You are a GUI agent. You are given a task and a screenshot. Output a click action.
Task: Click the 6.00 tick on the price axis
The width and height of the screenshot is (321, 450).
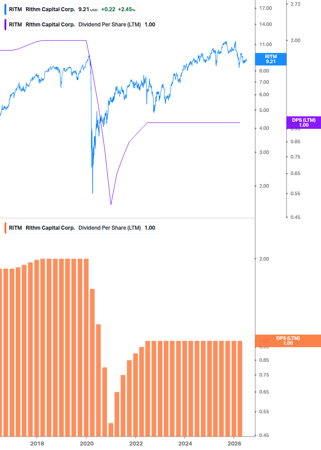click(x=264, y=95)
